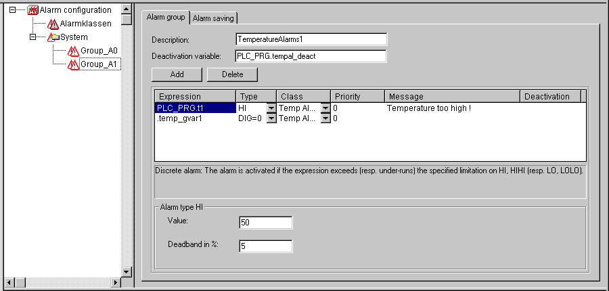Open Type dropdown for .temp_gvar1 row
The height and width of the screenshot is (291, 609).
click(271, 118)
